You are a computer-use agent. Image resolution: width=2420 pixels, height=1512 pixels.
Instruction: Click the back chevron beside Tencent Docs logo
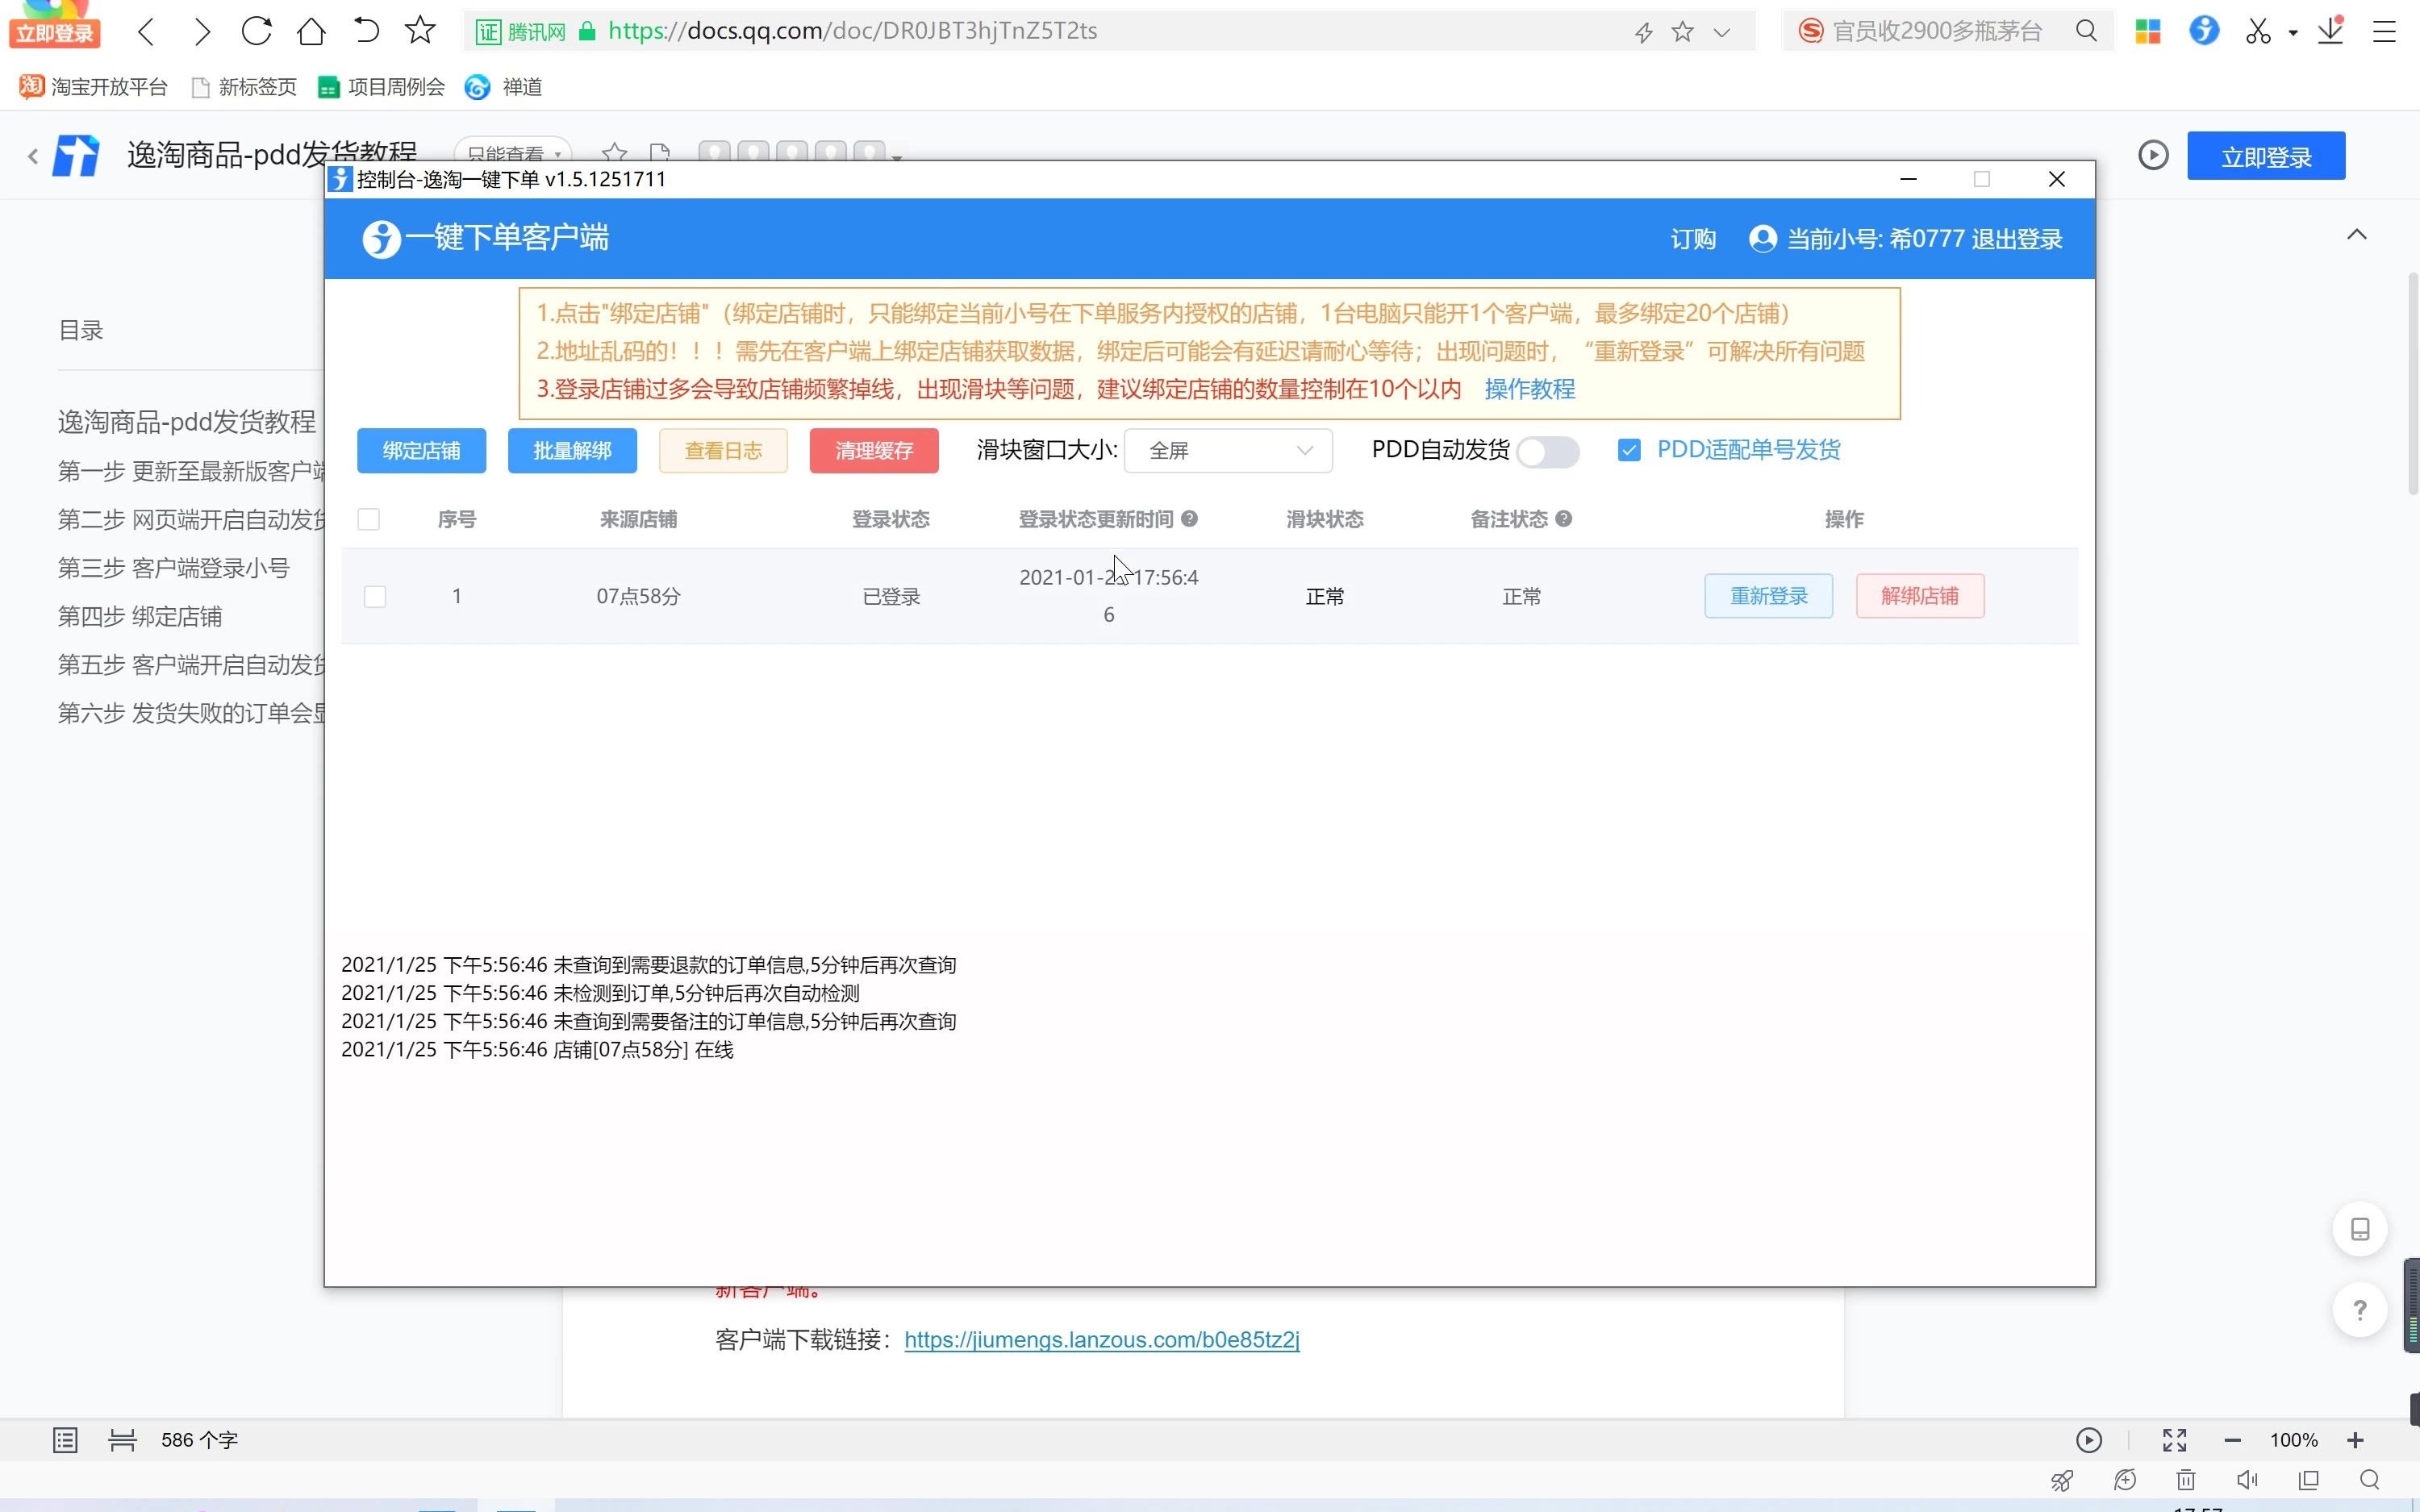coord(33,156)
